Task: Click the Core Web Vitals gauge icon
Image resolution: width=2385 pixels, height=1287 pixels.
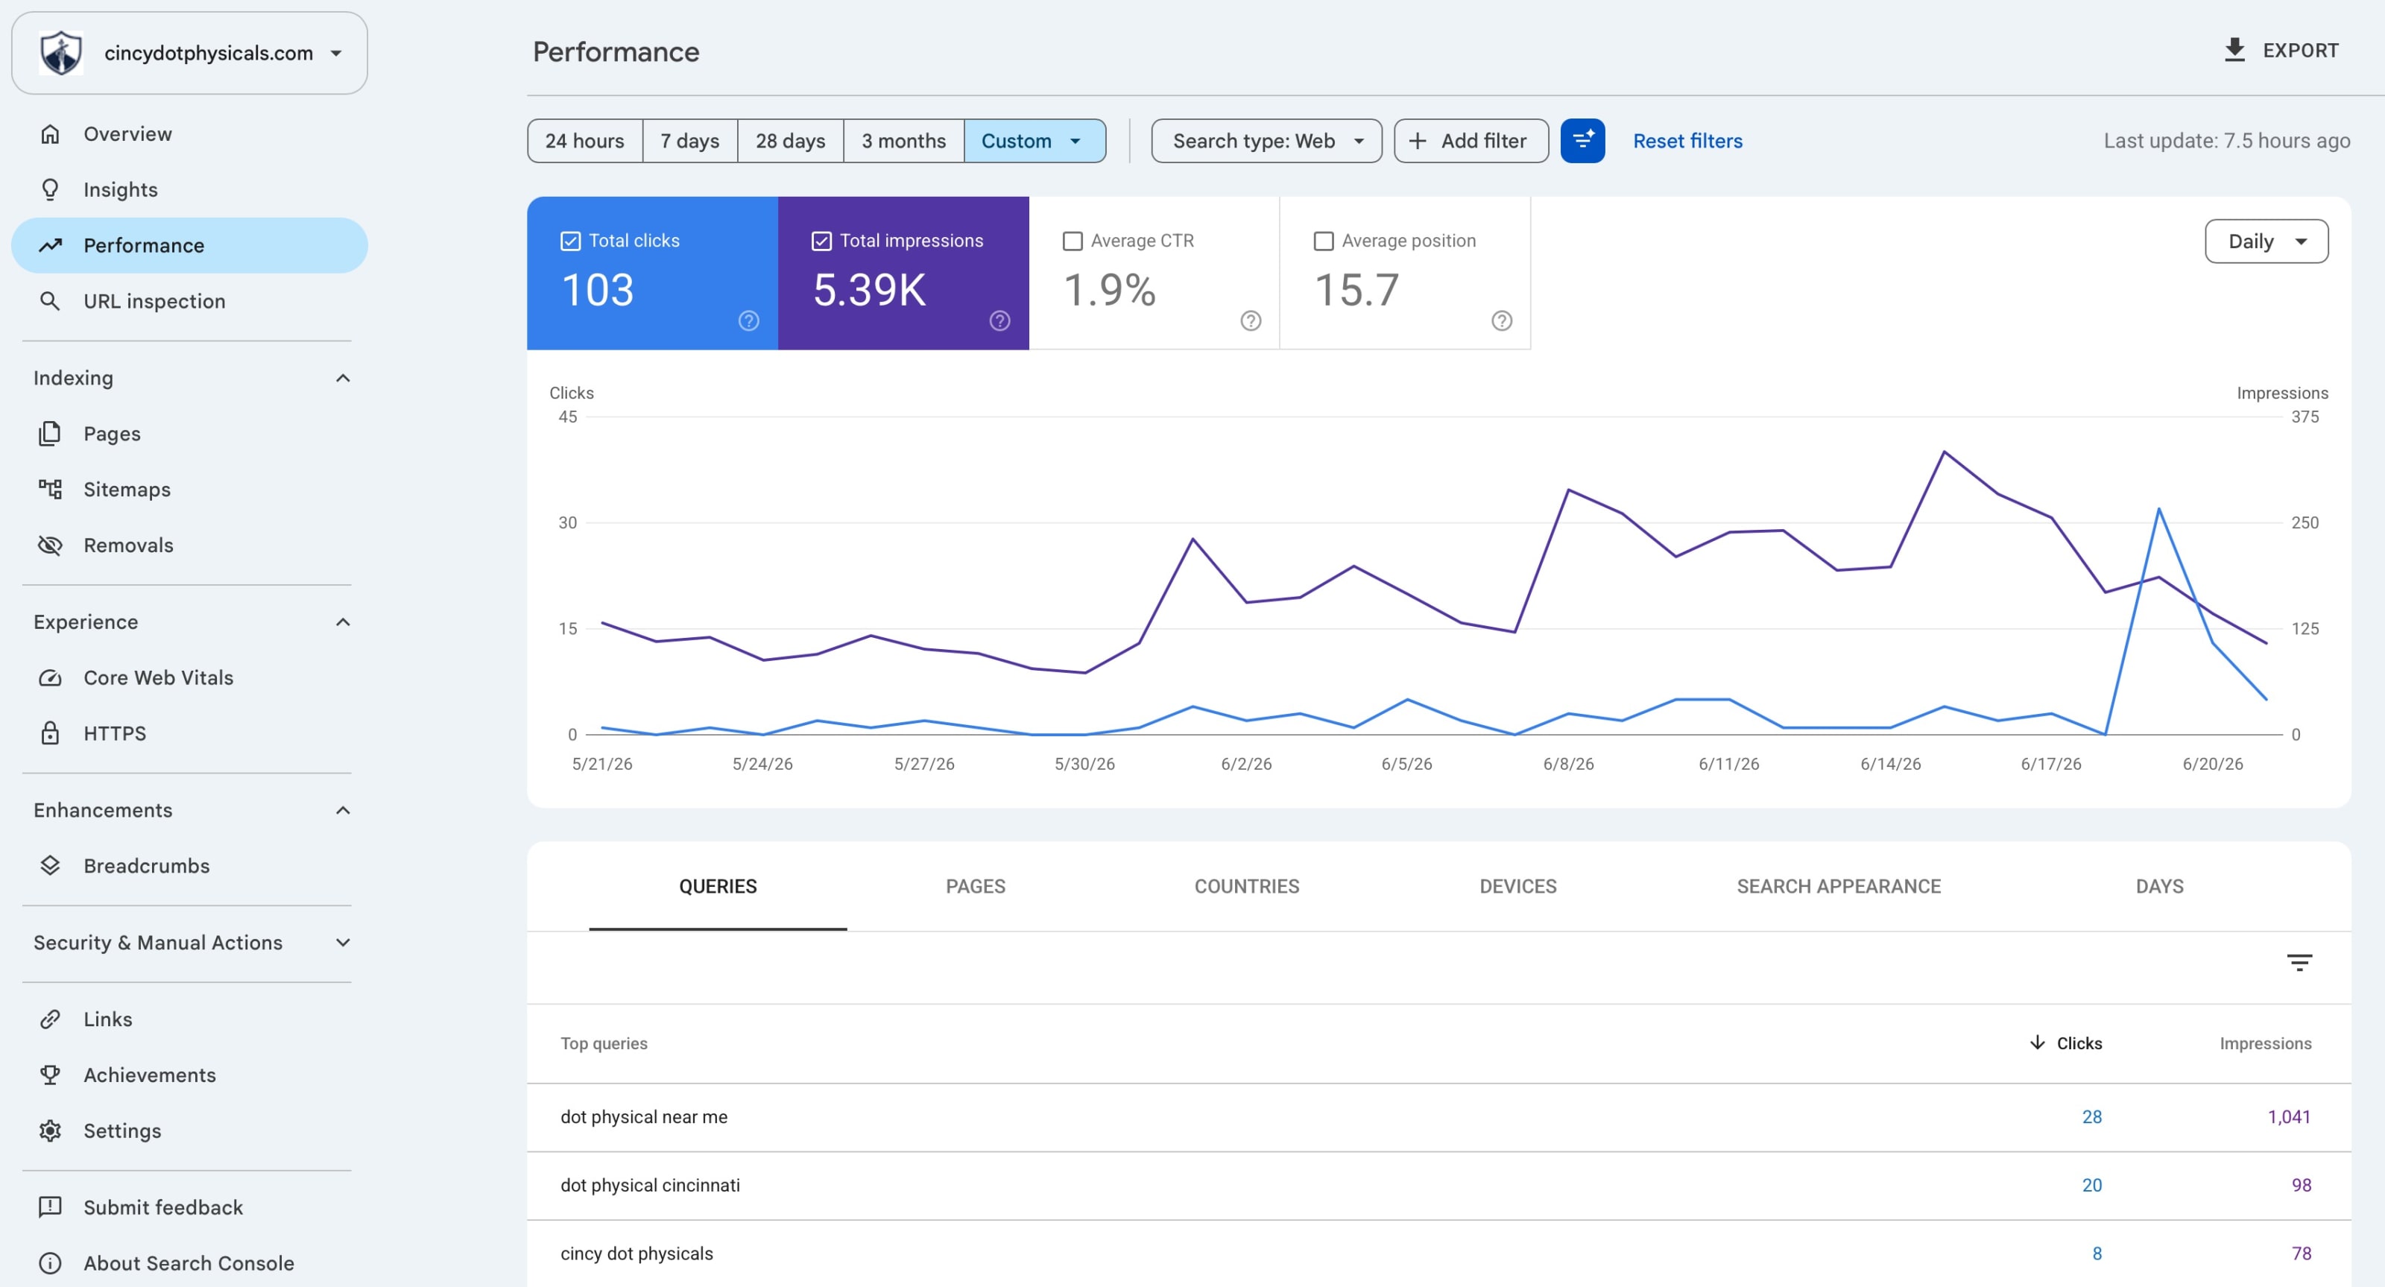Action: pos(50,677)
